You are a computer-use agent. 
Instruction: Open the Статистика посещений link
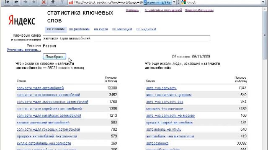163,10
